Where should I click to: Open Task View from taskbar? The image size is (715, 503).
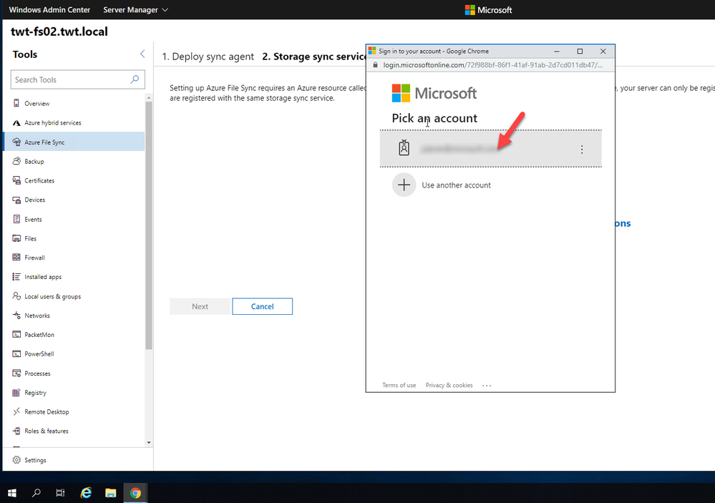coord(60,493)
